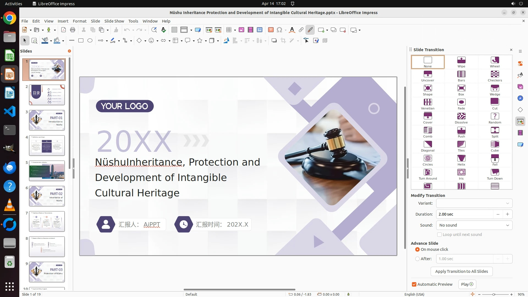The height and width of the screenshot is (297, 528).
Task: Select the Ellipse drawing tool
Action: 90,41
